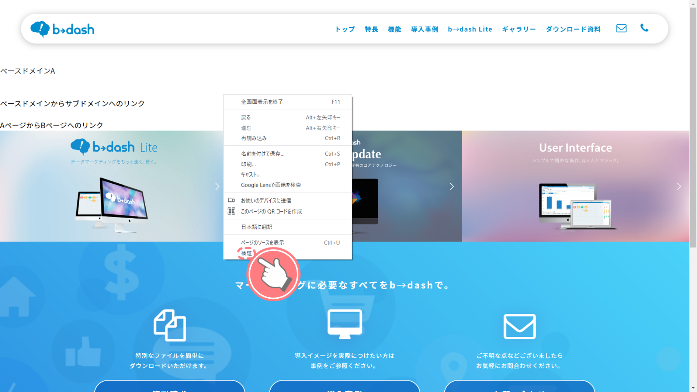Click the monitor case-study icon
Image resolution: width=697 pixels, height=392 pixels.
point(345,324)
